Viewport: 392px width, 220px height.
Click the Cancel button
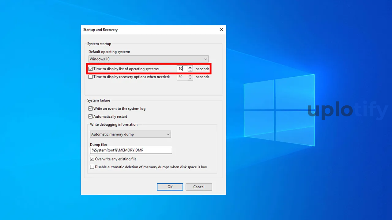[199, 187]
